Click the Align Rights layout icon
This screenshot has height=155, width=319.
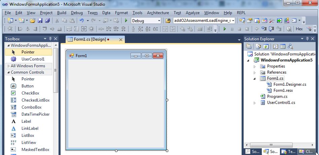click(35, 29)
